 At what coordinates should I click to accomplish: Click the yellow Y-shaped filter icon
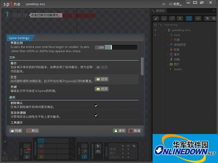coord(180,18)
